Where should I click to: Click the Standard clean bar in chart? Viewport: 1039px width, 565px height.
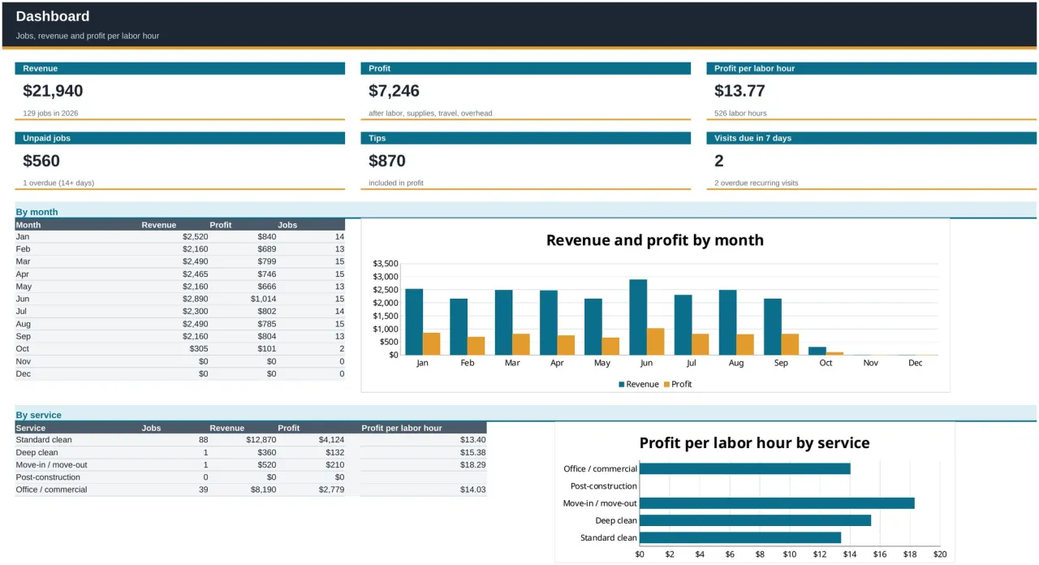(740, 537)
